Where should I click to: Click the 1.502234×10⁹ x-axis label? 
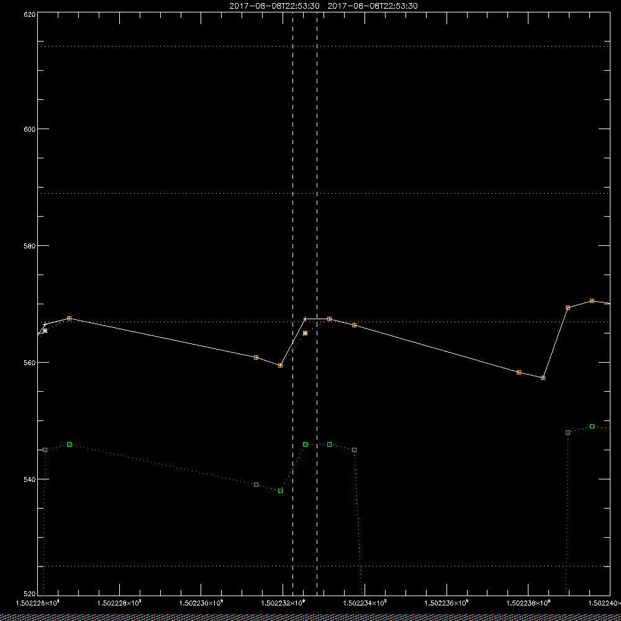point(365,603)
